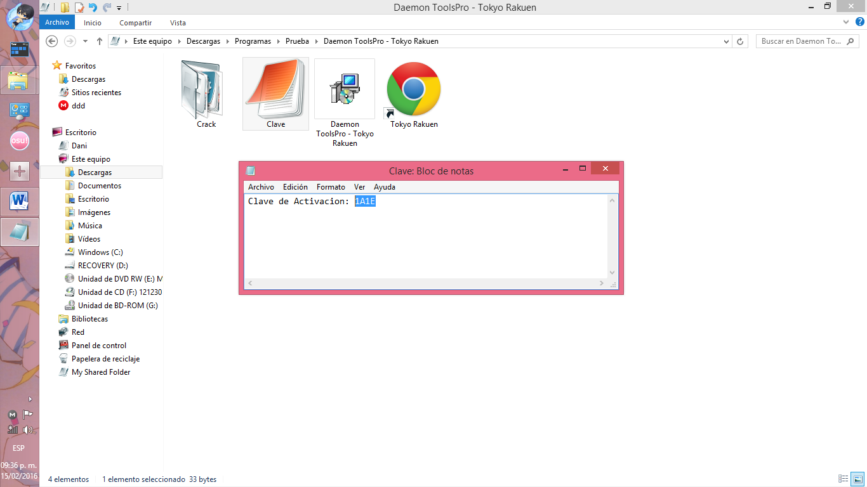867x487 pixels.
Task: Open volume control in system tray
Action: 27,429
